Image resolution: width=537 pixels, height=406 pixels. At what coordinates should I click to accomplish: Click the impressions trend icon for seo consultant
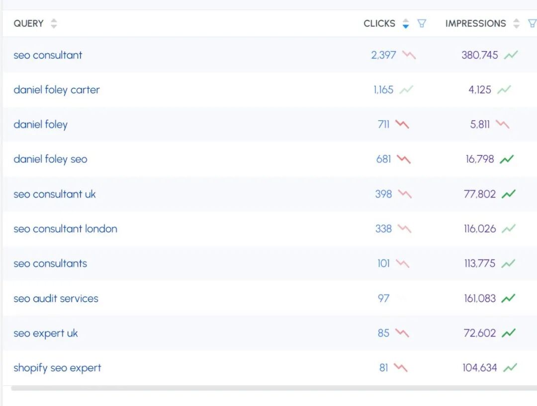[511, 55]
